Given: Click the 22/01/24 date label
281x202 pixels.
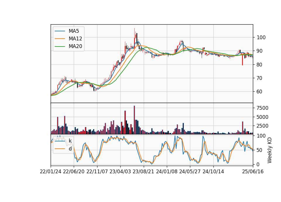Looking at the screenshot, I should [51, 172].
